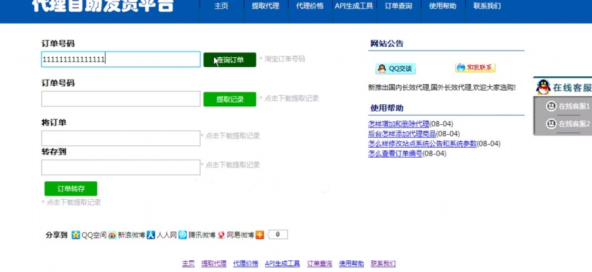The height and width of the screenshot is (272, 592).
Task: Click the 订单转存 button
Action: [71, 189]
